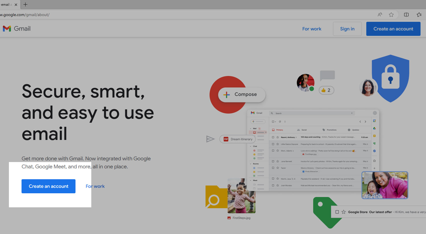Close the current browser tab
426x234 pixels.
(16, 5)
